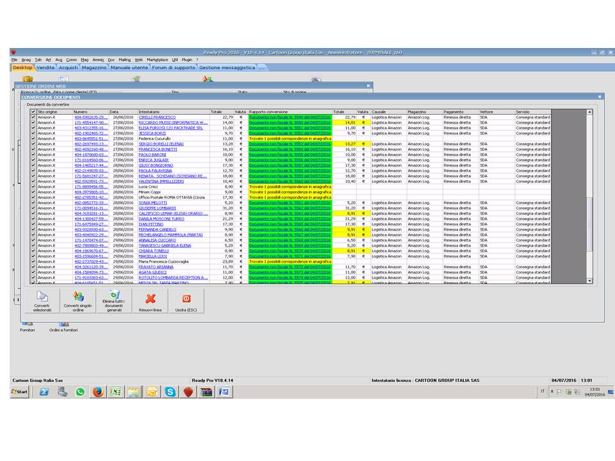Uncheck the Maria Francesca Cuzzovaglia row checkbox
This screenshot has width=615, height=461.
[x=33, y=261]
